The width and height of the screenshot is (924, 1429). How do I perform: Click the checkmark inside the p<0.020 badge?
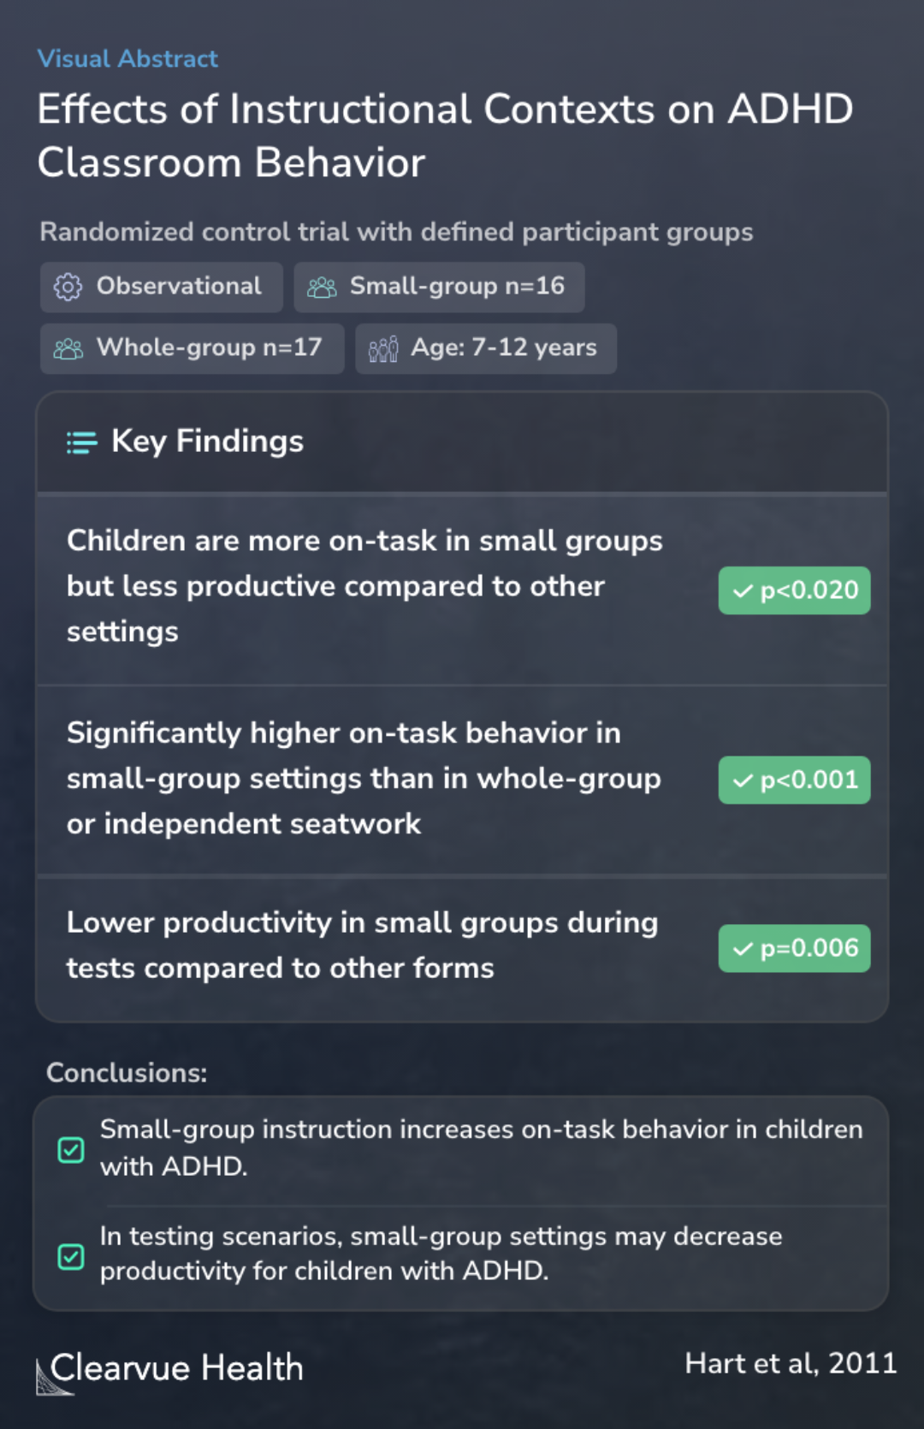click(x=743, y=591)
